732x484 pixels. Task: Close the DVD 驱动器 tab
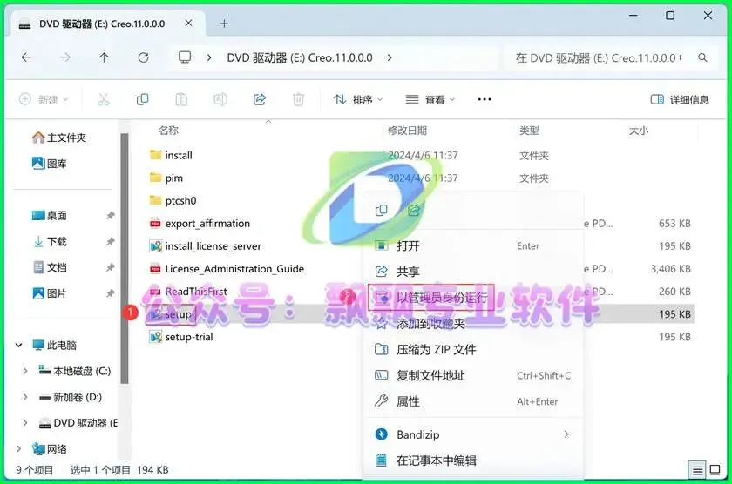(x=188, y=23)
